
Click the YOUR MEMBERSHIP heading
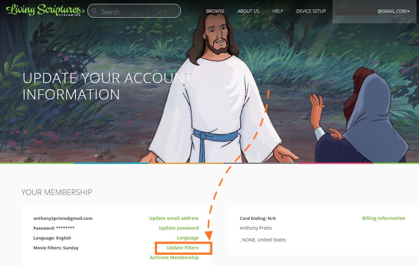pyautogui.click(x=57, y=192)
